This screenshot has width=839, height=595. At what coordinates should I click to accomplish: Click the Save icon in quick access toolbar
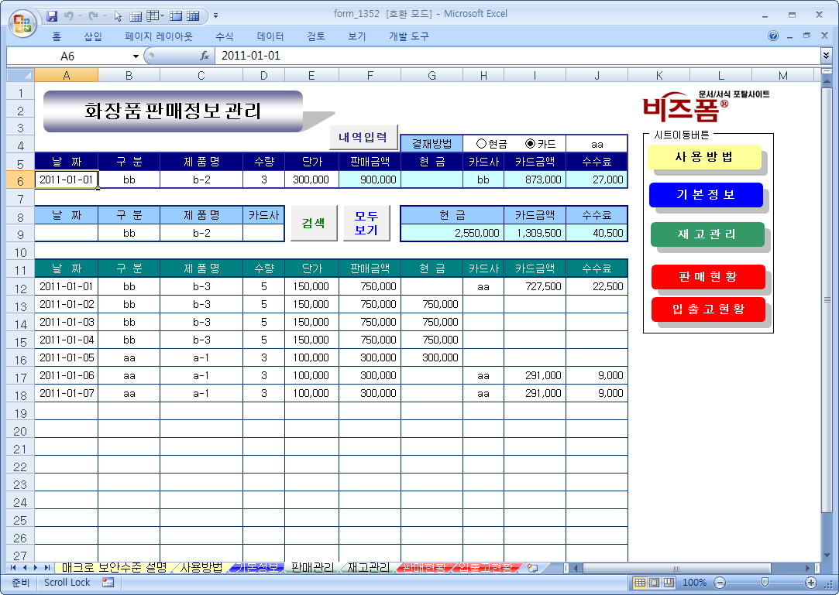point(53,15)
